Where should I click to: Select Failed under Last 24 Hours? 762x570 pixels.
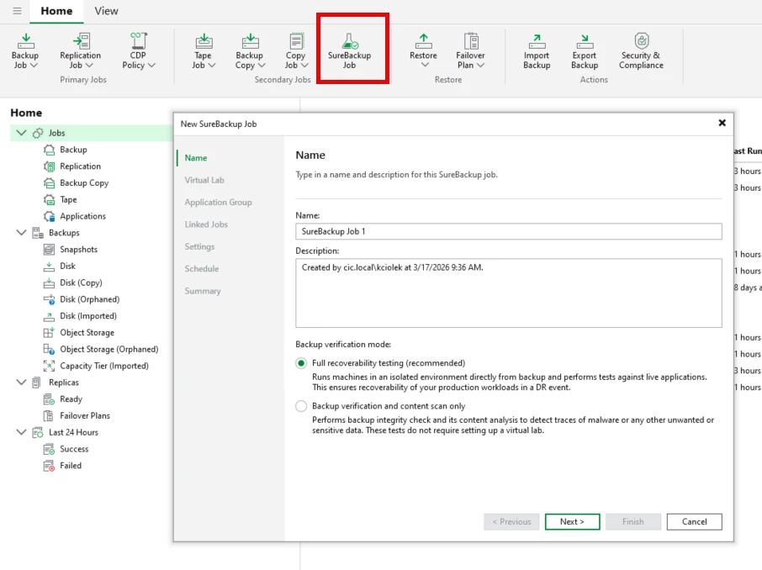tap(71, 465)
